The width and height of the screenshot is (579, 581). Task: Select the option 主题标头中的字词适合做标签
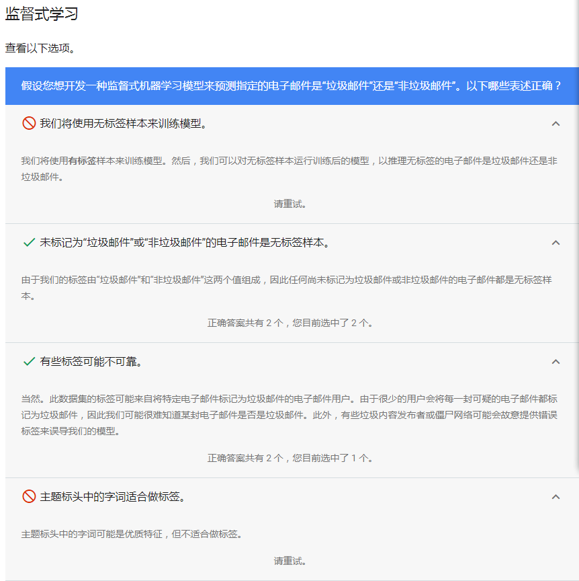(112, 497)
